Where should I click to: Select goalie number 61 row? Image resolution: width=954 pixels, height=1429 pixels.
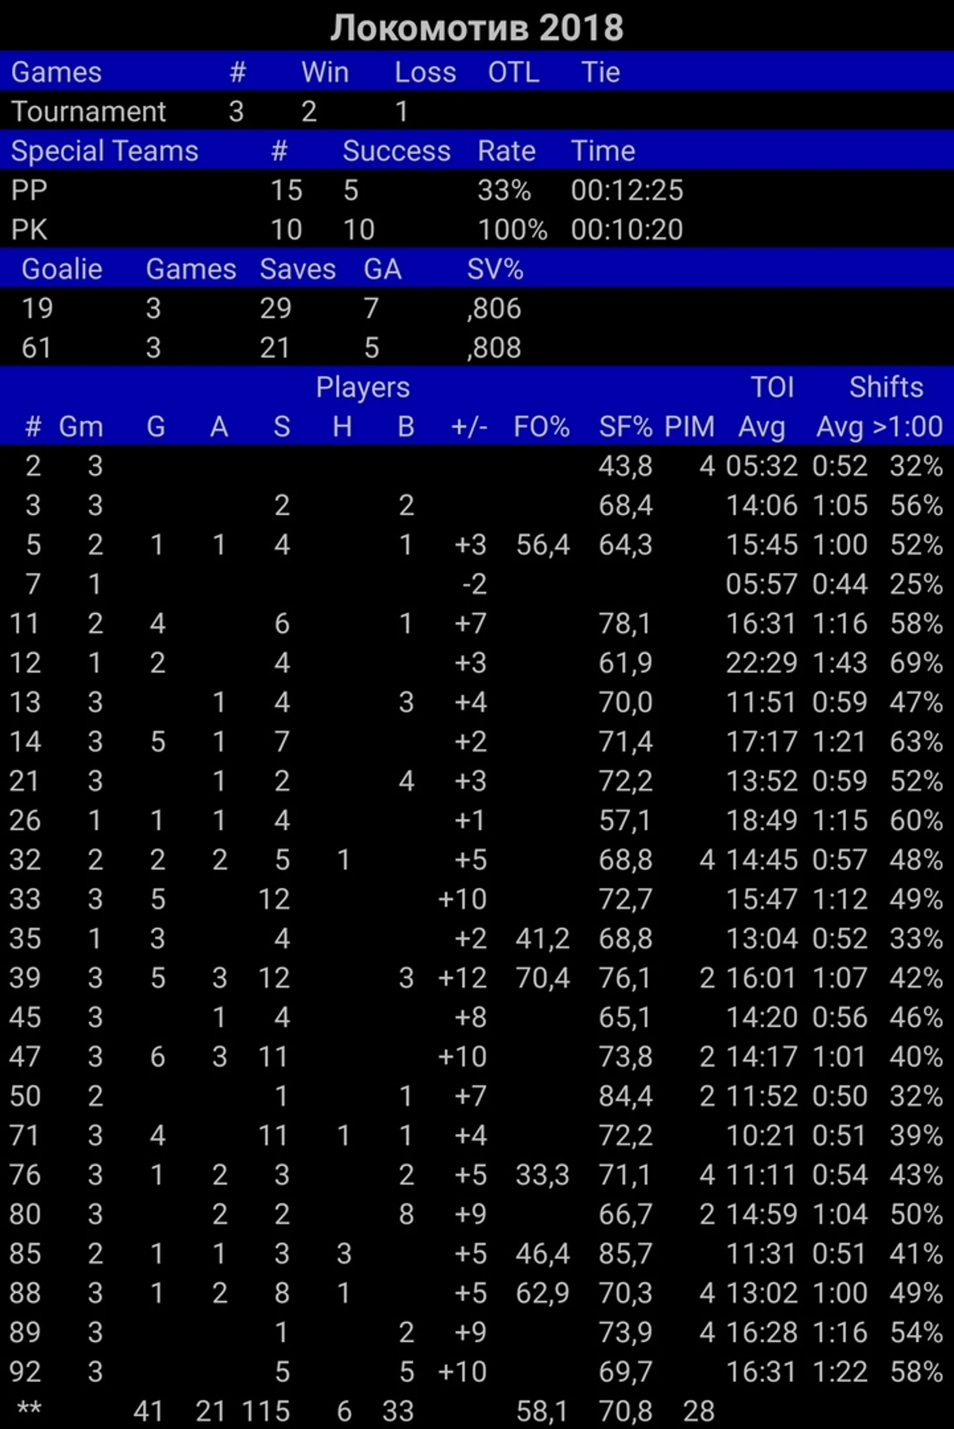(477, 348)
